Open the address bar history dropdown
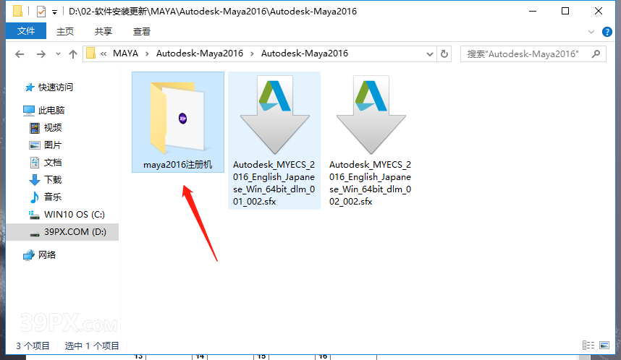The image size is (621, 360). click(430, 54)
